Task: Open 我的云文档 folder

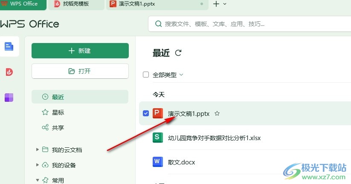Action: (67, 149)
